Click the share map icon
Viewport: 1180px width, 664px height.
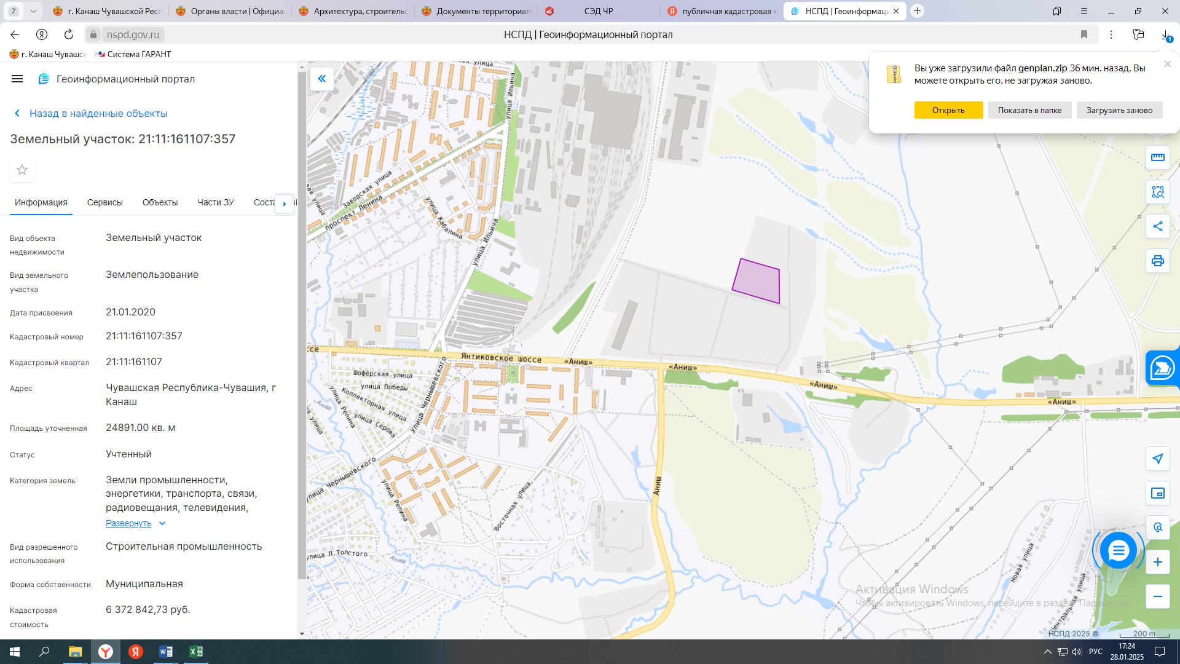point(1158,226)
